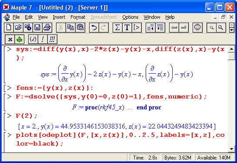Execute current line with single exclamation button
This screenshot has width=237, height=163.
point(43,39)
